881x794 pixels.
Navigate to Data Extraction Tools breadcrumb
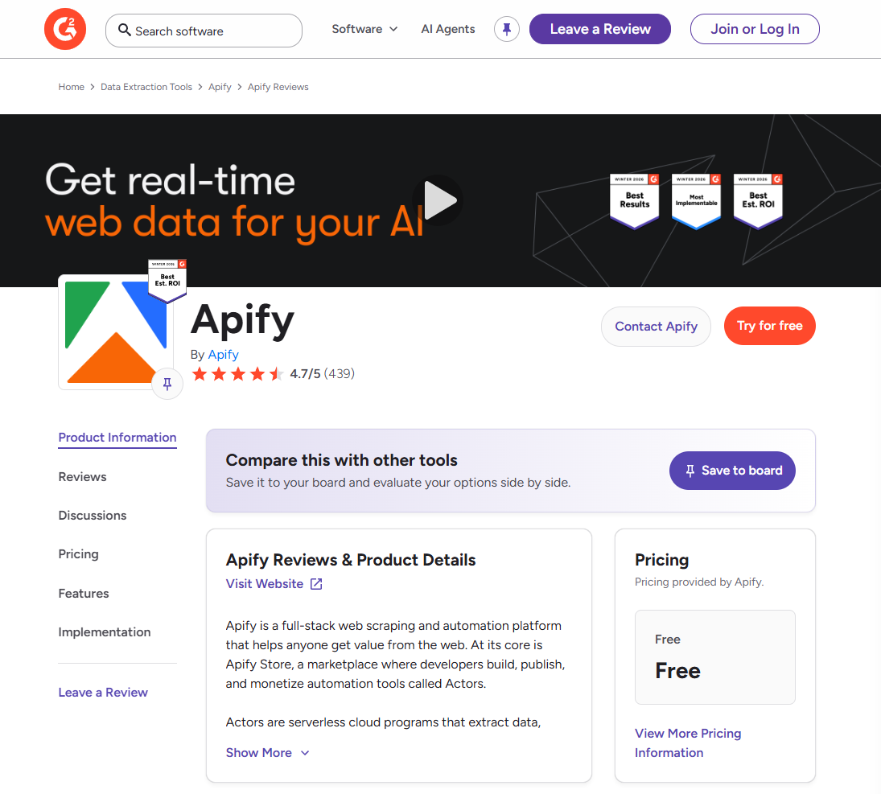146,86
